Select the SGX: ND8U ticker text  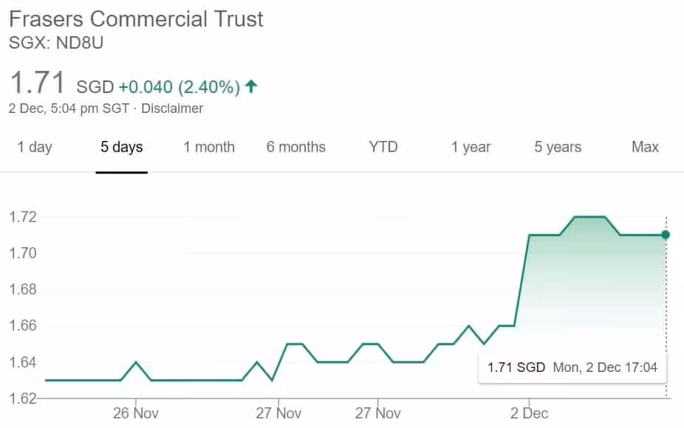click(56, 43)
